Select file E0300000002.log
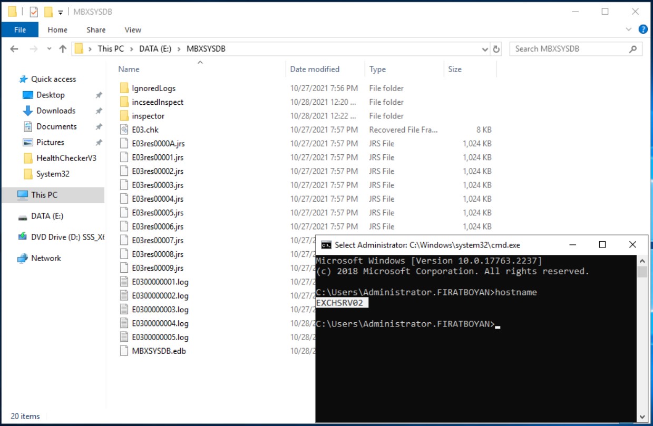 pos(160,295)
